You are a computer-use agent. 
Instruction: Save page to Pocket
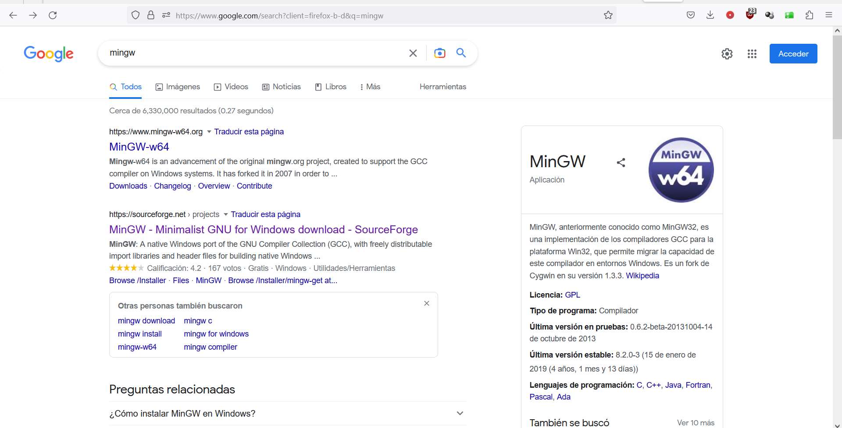click(691, 15)
